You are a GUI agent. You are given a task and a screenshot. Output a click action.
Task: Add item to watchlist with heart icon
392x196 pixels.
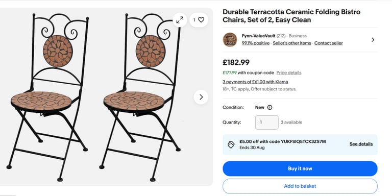[199, 20]
